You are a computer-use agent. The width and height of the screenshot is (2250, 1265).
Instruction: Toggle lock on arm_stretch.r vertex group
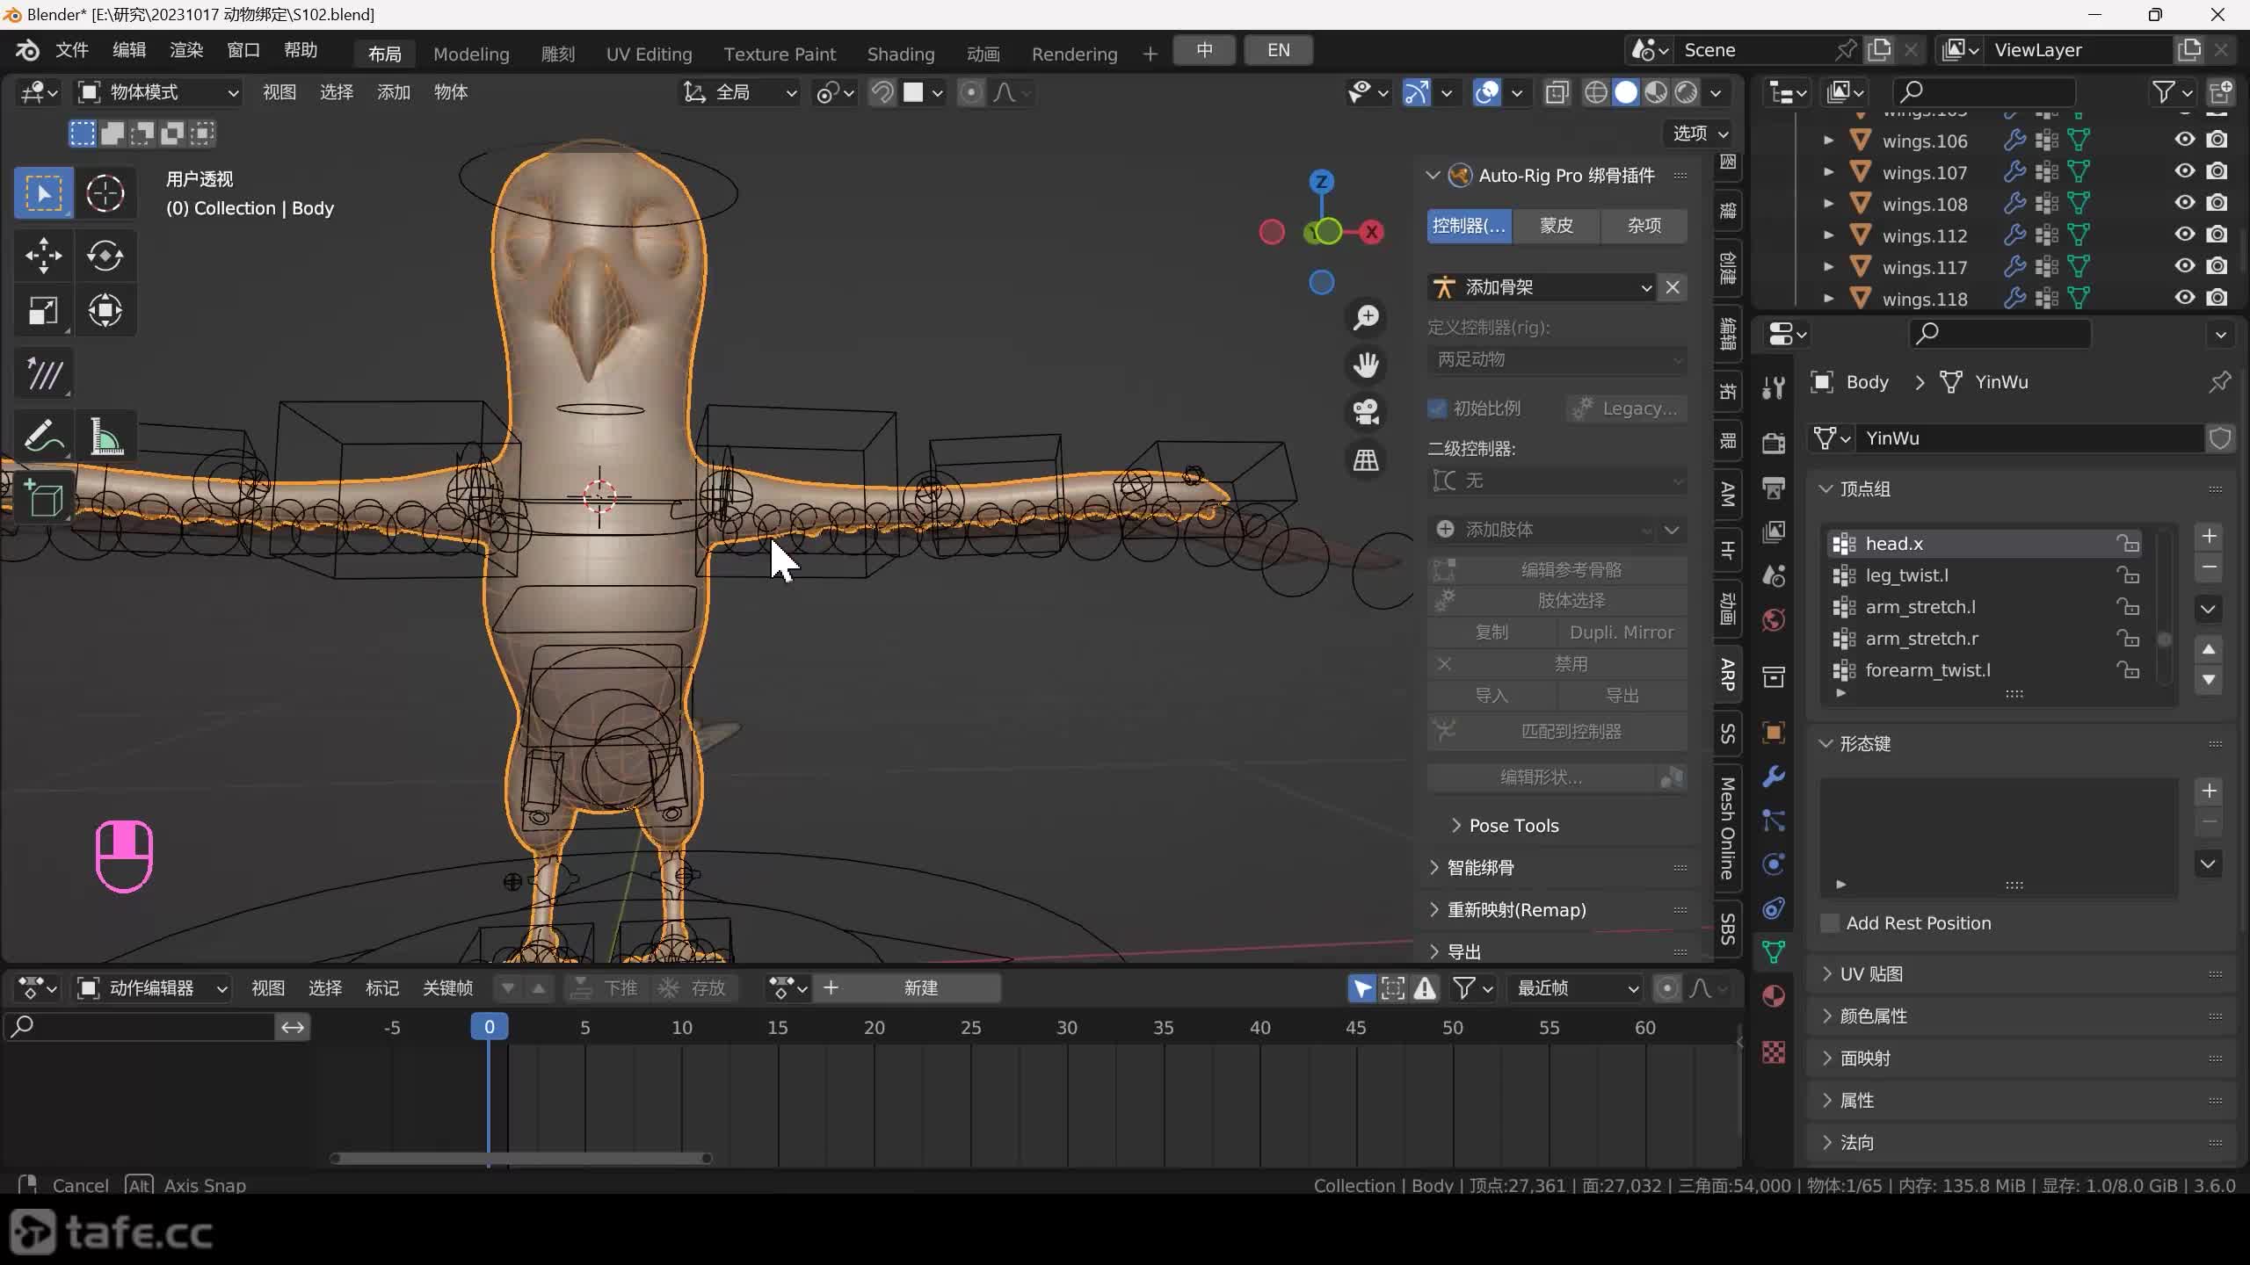pyautogui.click(x=2127, y=639)
